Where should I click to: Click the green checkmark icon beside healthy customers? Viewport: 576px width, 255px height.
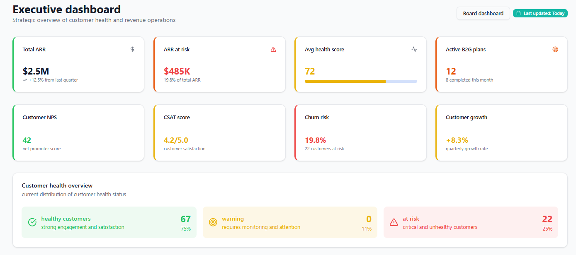click(32, 222)
